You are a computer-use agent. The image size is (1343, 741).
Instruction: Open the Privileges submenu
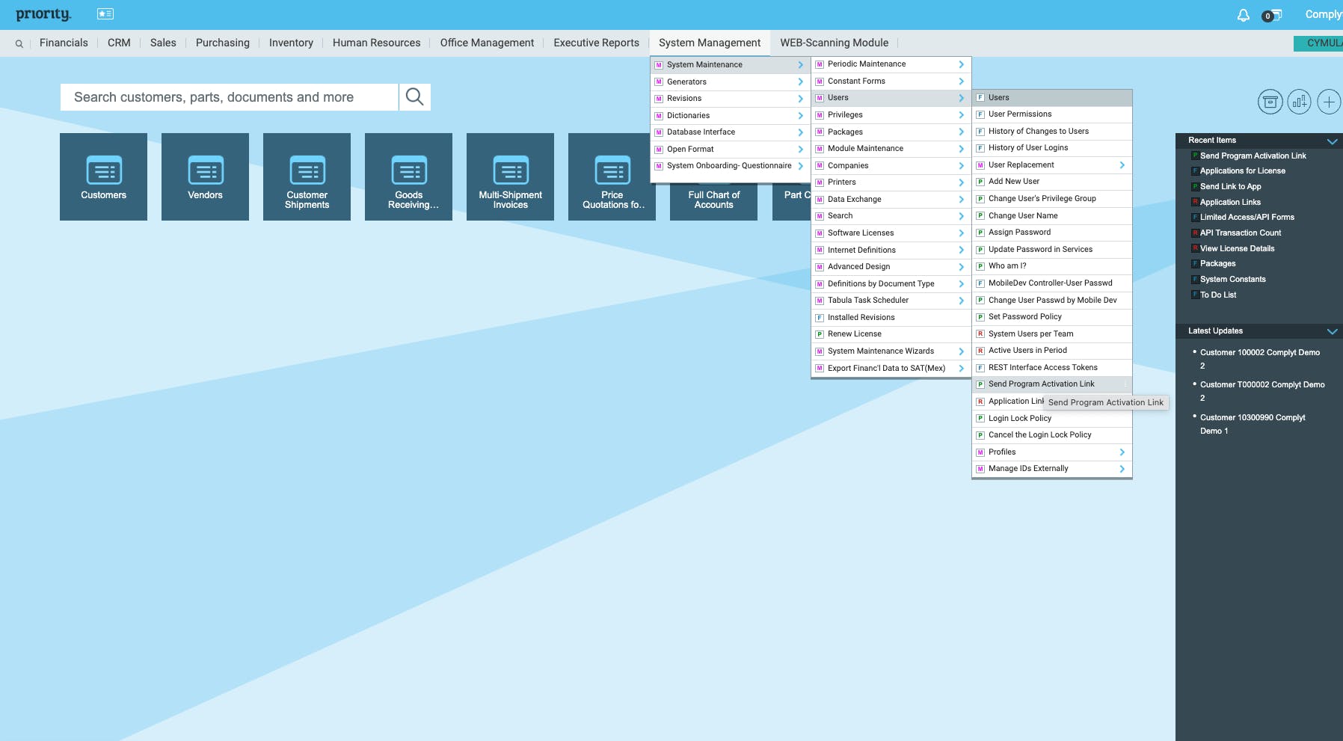(891, 115)
